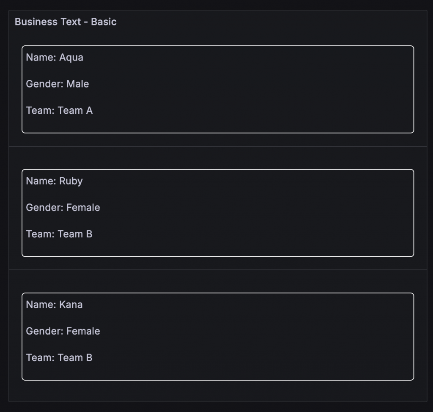Click the "Business Text - Basic" panel title
The height and width of the screenshot is (412, 433).
point(66,22)
